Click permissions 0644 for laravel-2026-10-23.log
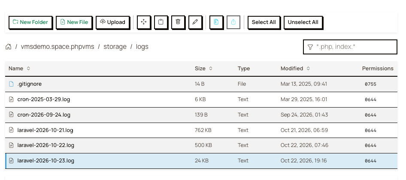406x180 pixels. coord(370,161)
